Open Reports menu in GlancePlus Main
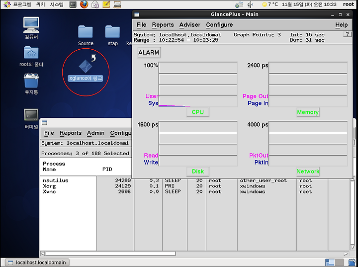This screenshot has width=358, height=267. click(x=163, y=25)
